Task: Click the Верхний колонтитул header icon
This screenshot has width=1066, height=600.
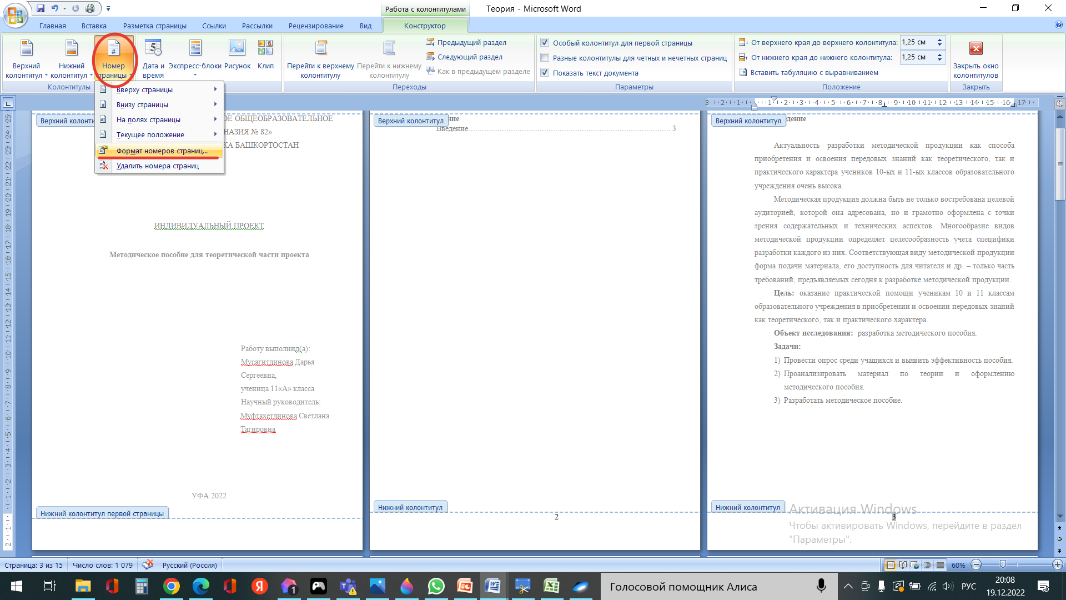Action: (x=26, y=49)
